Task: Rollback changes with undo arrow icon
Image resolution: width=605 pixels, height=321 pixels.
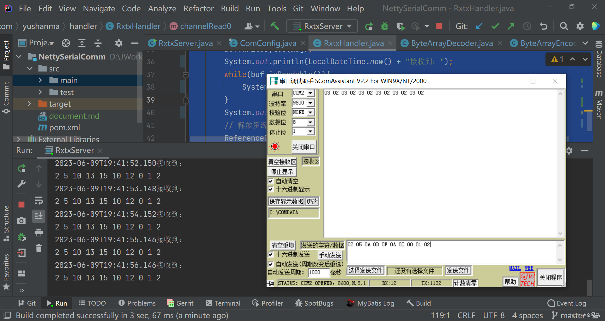Action: tap(544, 26)
